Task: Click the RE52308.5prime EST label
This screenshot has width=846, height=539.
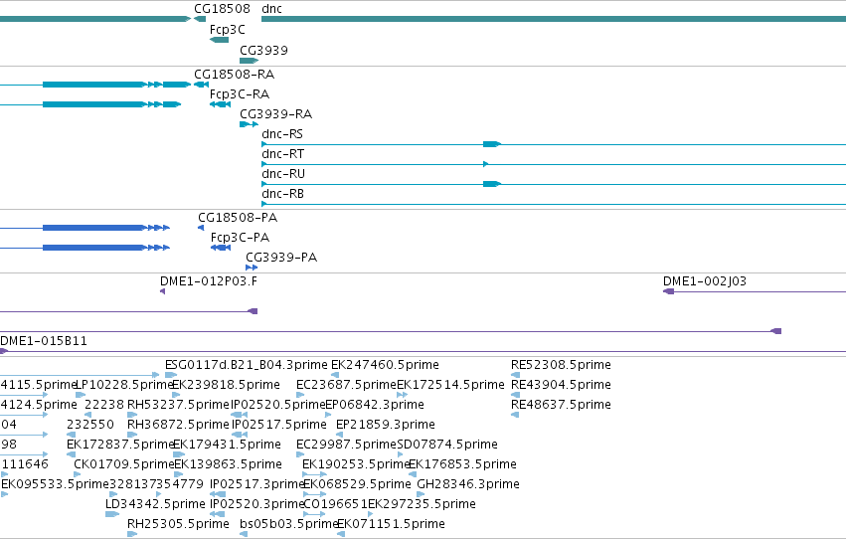Action: [561, 365]
